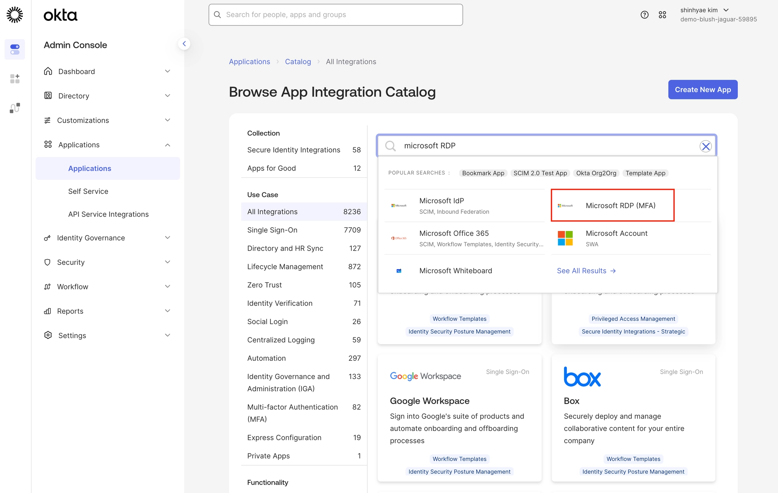Follow the See All Results link
778x493 pixels.
[x=586, y=271]
